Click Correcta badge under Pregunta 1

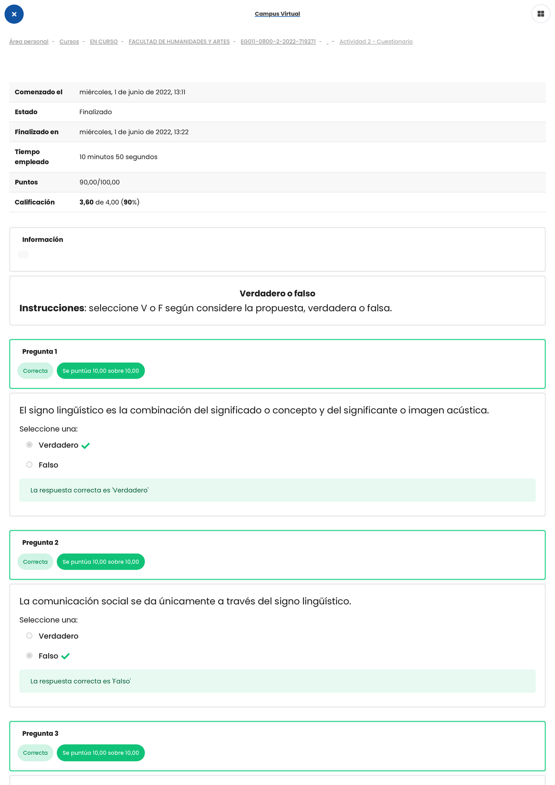coord(35,371)
